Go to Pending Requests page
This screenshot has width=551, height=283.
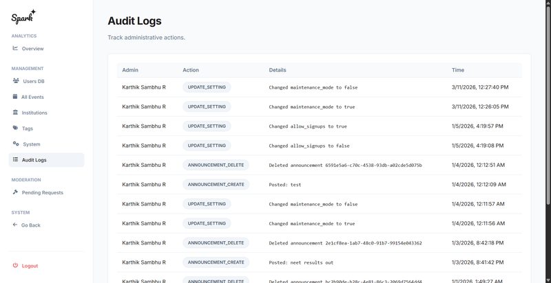coord(42,192)
